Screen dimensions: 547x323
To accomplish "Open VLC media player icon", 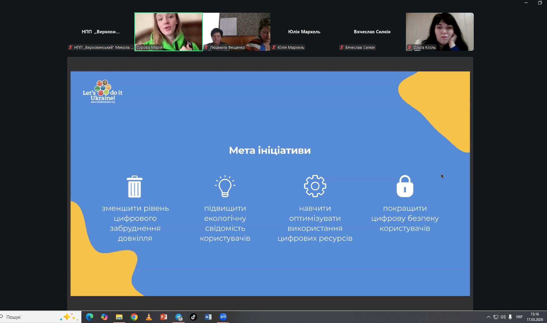I will tap(149, 317).
